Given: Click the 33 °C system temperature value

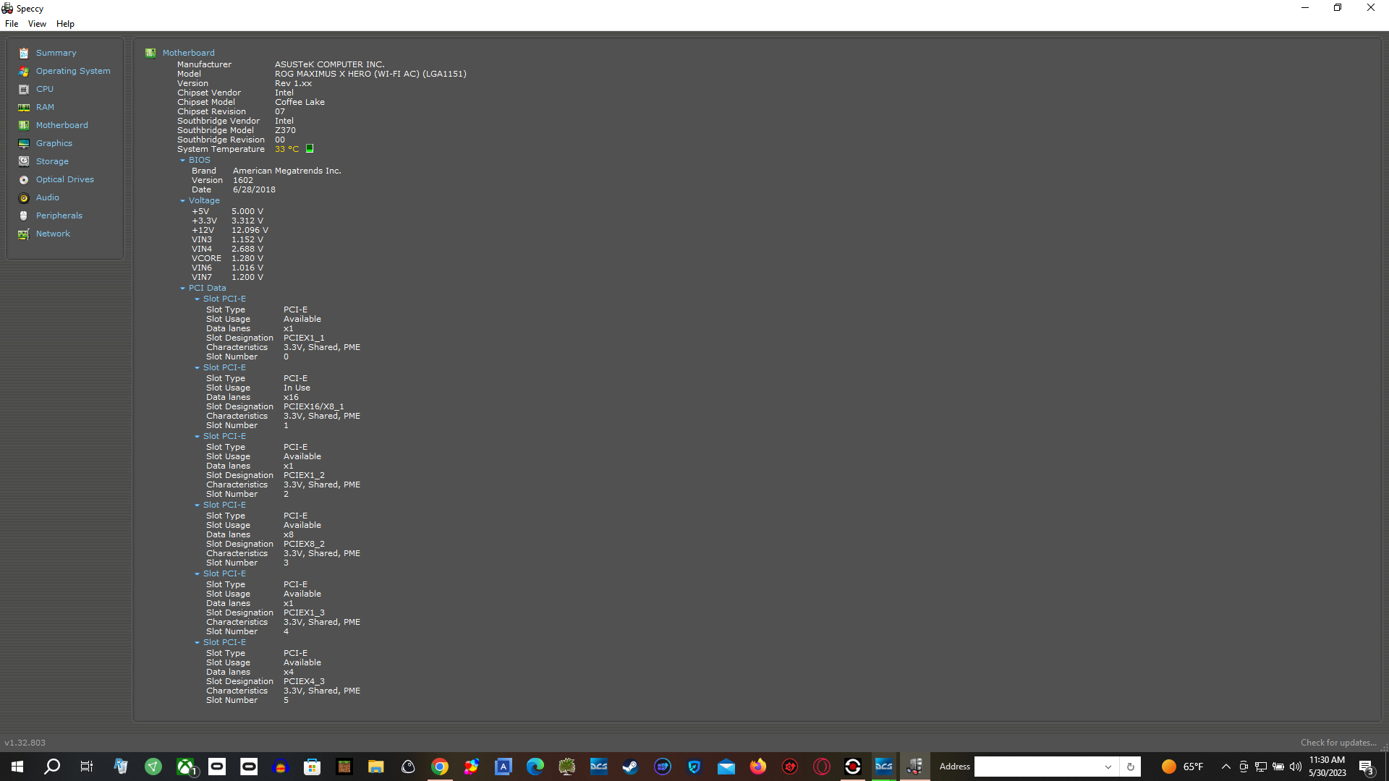Looking at the screenshot, I should tap(286, 150).
